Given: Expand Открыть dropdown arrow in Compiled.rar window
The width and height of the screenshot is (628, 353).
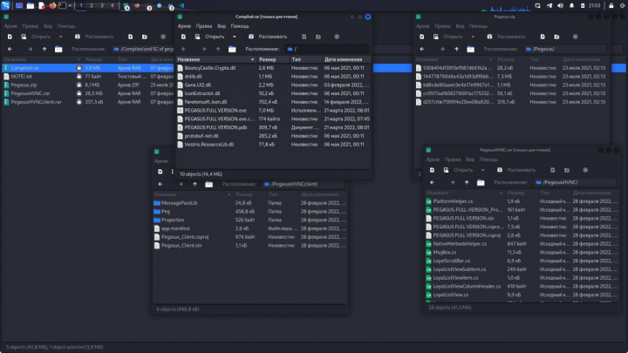Looking at the screenshot, I should (x=235, y=37).
